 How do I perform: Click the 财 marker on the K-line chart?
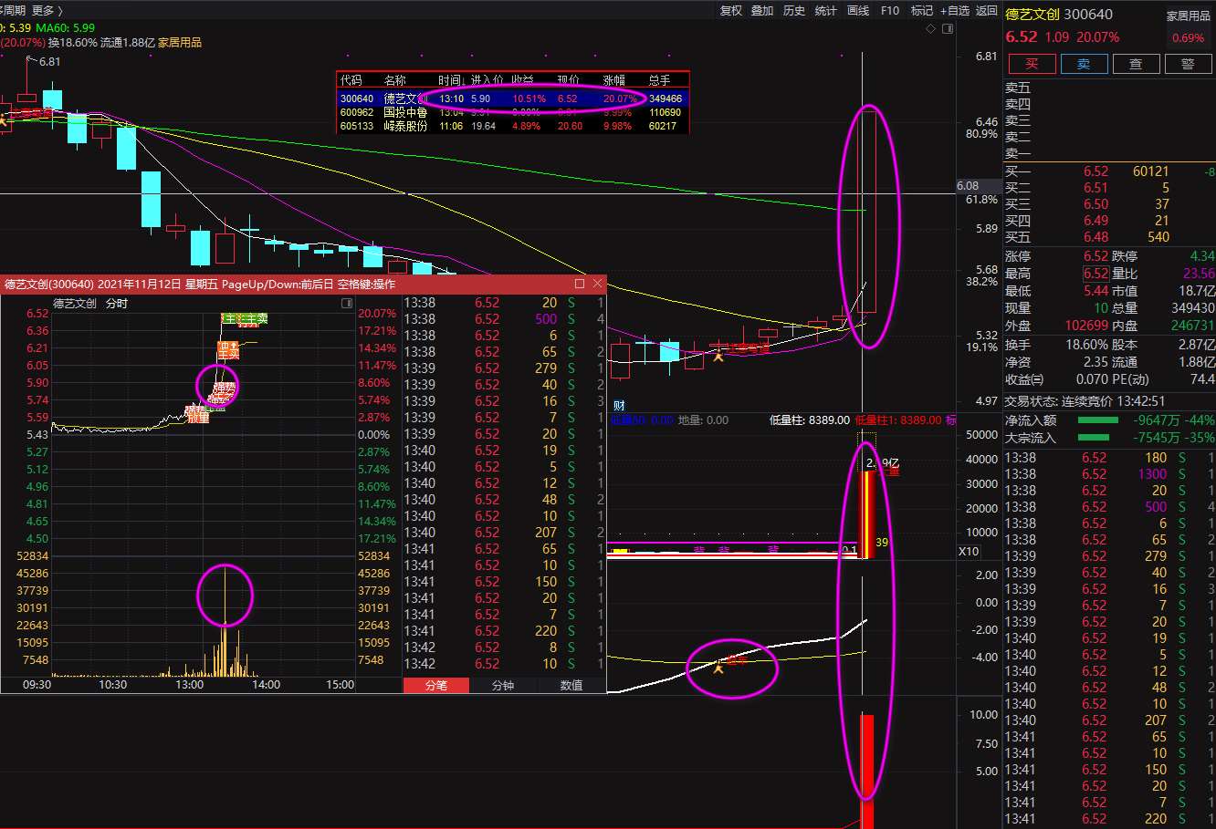[x=619, y=406]
